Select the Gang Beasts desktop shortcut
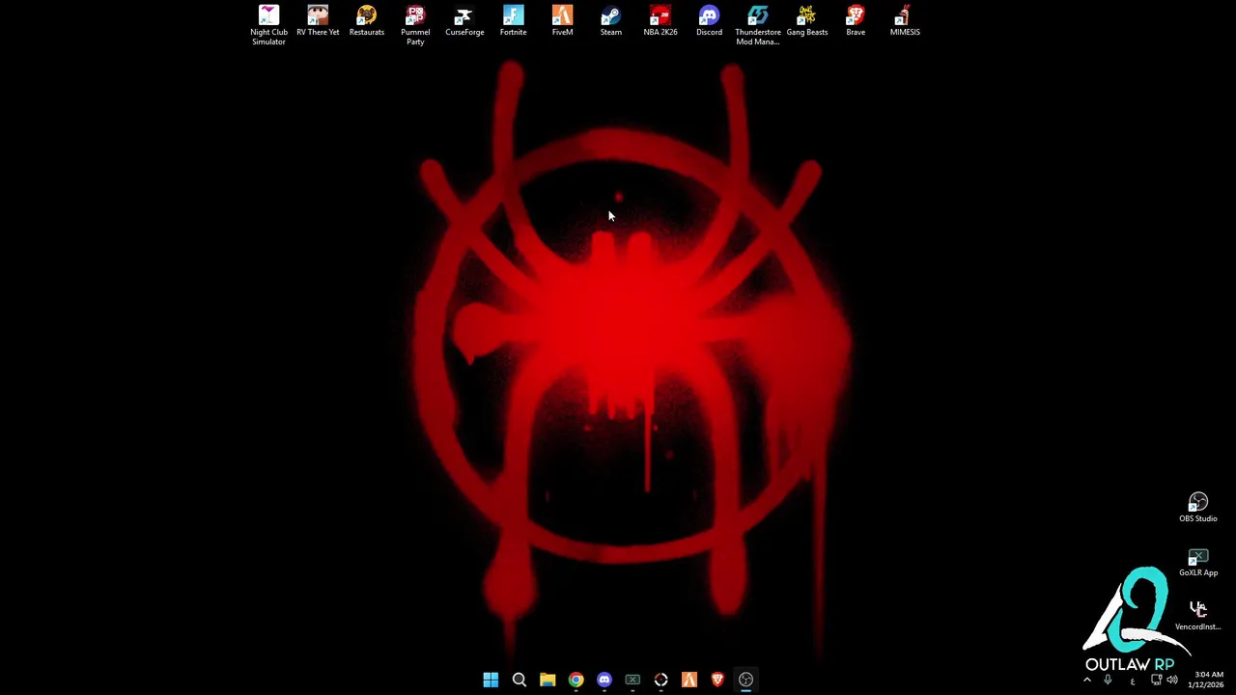Screen dimensions: 1236x695 pyautogui.click(x=807, y=21)
